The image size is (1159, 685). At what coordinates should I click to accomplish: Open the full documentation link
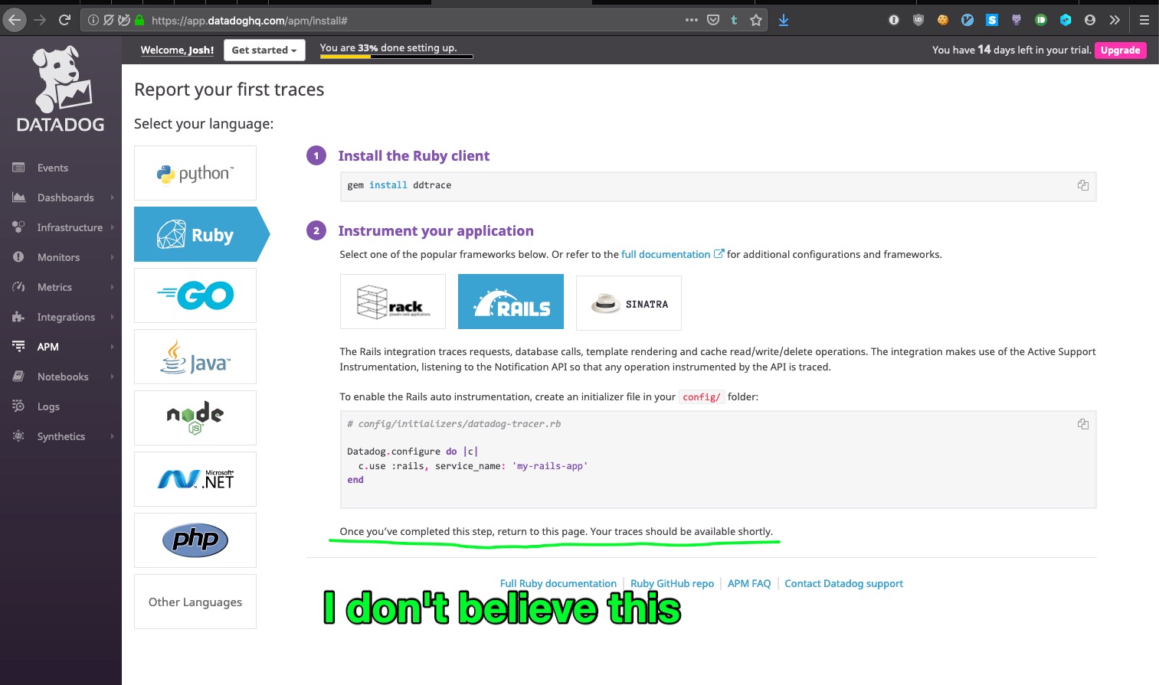click(x=672, y=254)
